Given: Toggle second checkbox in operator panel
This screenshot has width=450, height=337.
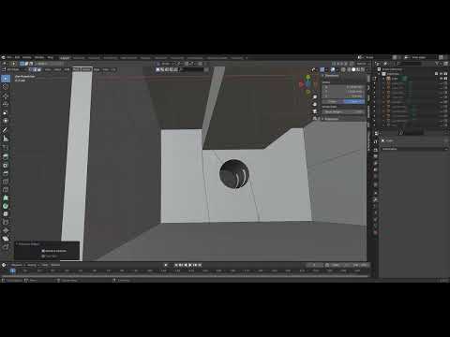Looking at the screenshot, I should [43, 256].
